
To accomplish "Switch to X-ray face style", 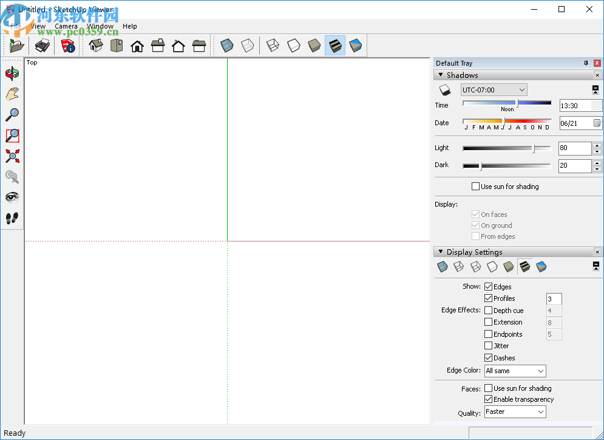I will (226, 45).
